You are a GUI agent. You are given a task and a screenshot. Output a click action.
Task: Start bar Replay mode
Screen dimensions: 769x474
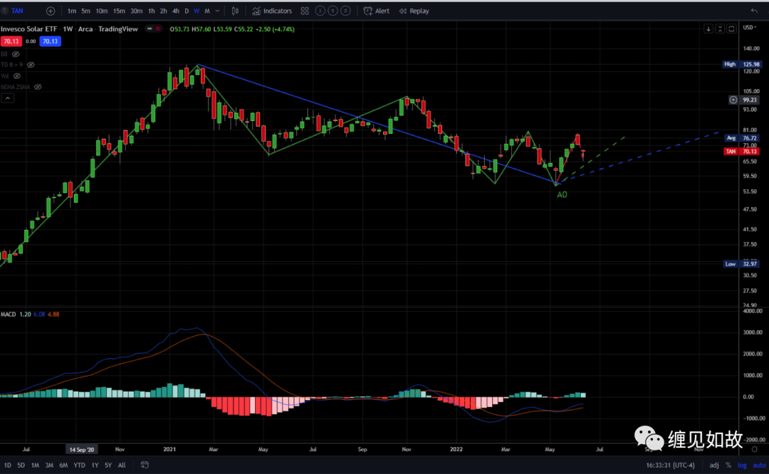point(414,11)
